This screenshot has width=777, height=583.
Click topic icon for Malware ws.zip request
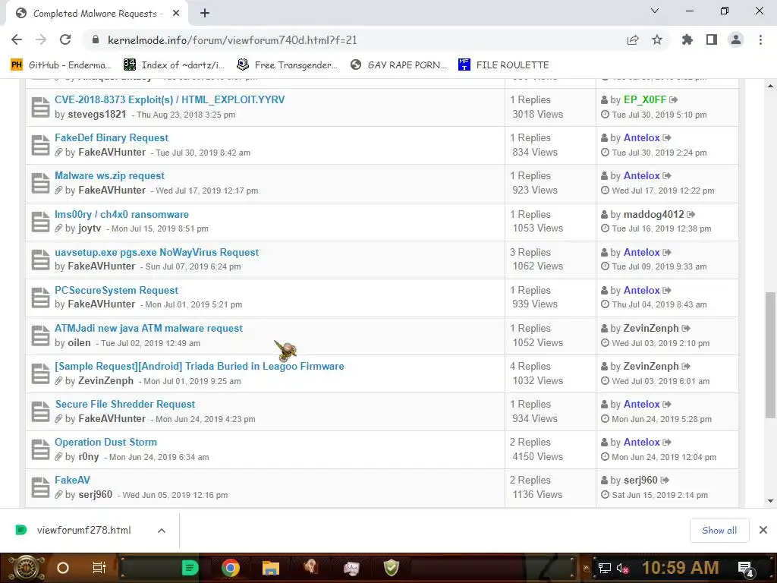coord(40,184)
